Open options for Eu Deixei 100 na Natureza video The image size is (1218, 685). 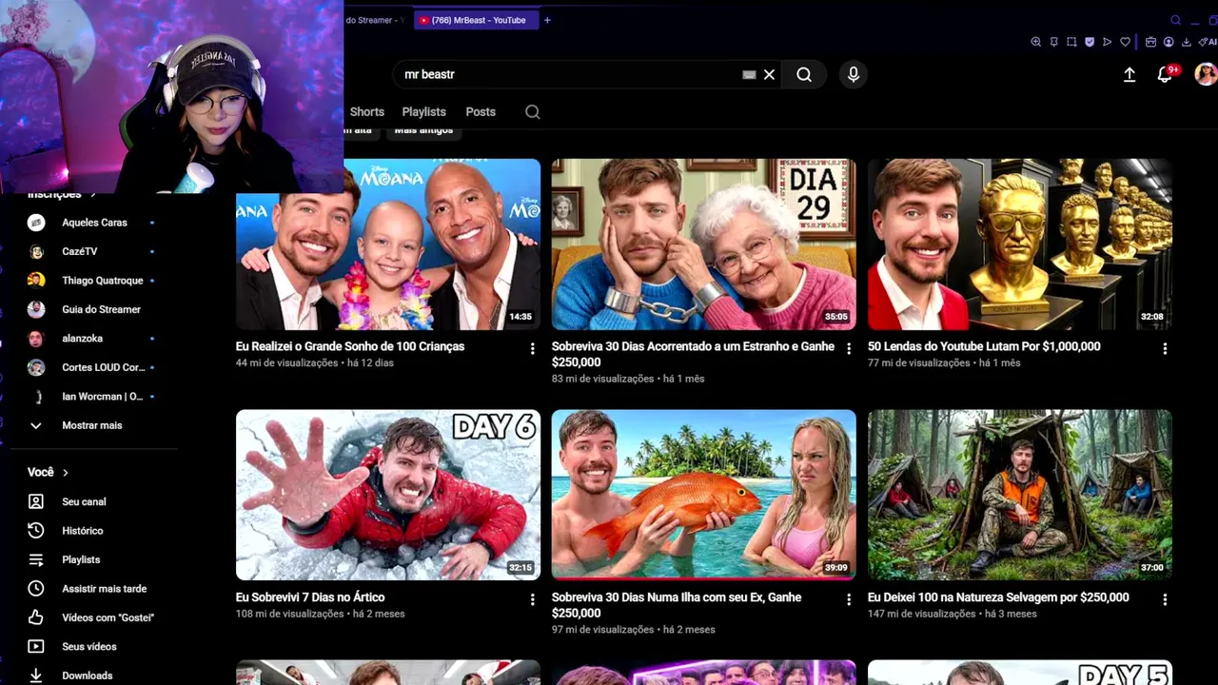[1165, 599]
